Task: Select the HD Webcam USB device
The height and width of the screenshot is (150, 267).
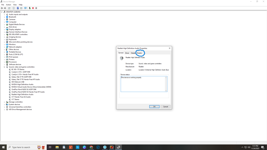Action: point(18,82)
